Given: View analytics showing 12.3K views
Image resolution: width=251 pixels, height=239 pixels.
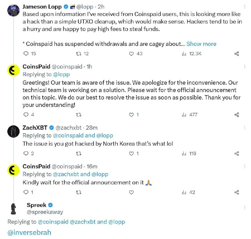Looking at the screenshot, I should (x=191, y=54).
